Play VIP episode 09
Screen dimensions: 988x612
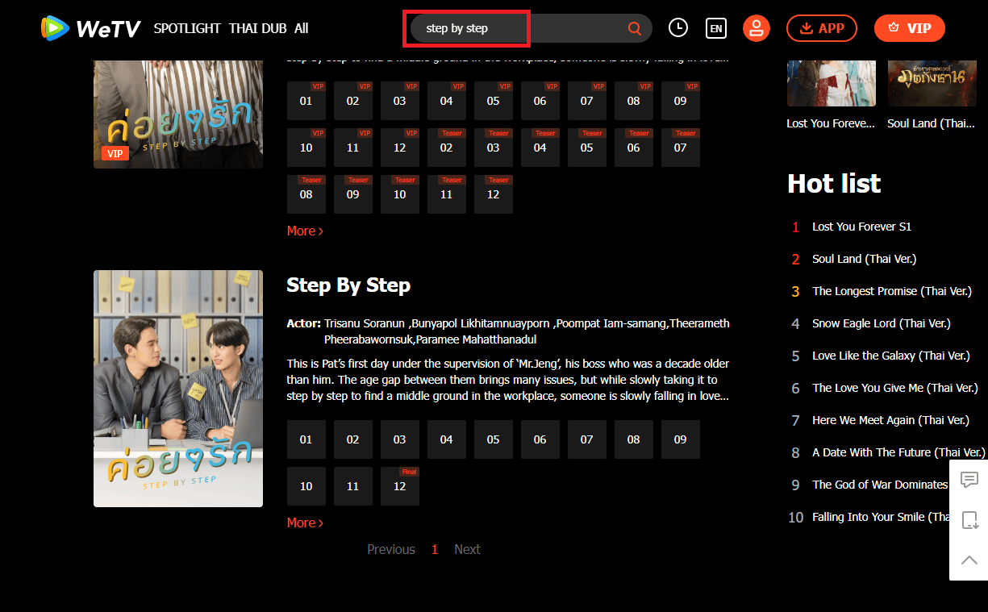pyautogui.click(x=681, y=101)
